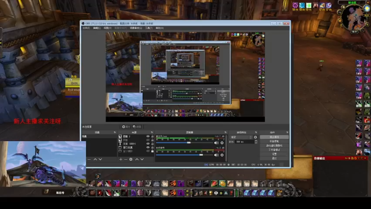Click the remove source minus icon in Sources

(x=126, y=159)
